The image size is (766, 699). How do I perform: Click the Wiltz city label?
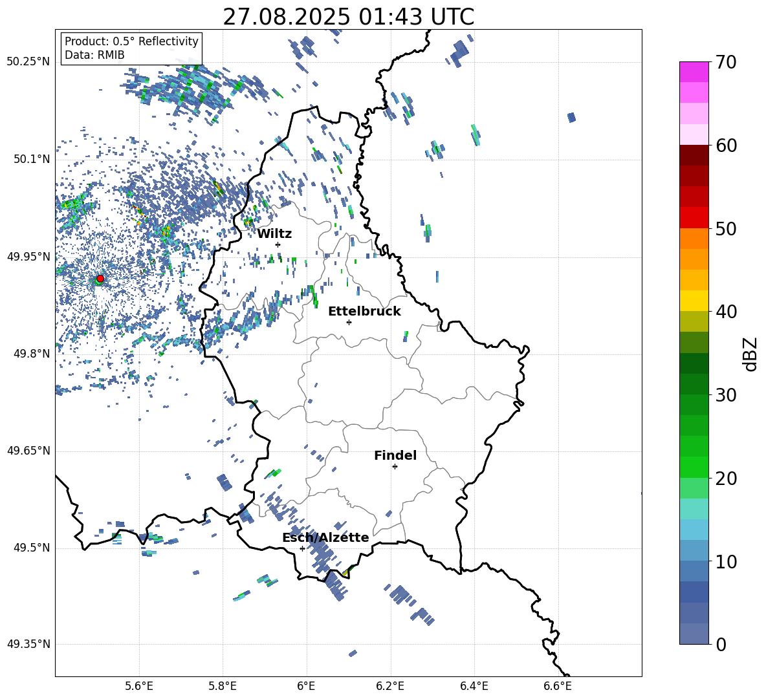(274, 234)
